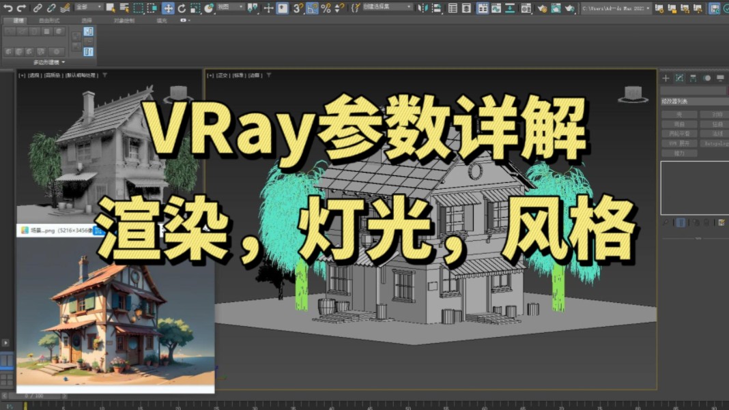Click Select and Manipulate crosshair icon

coord(268,8)
